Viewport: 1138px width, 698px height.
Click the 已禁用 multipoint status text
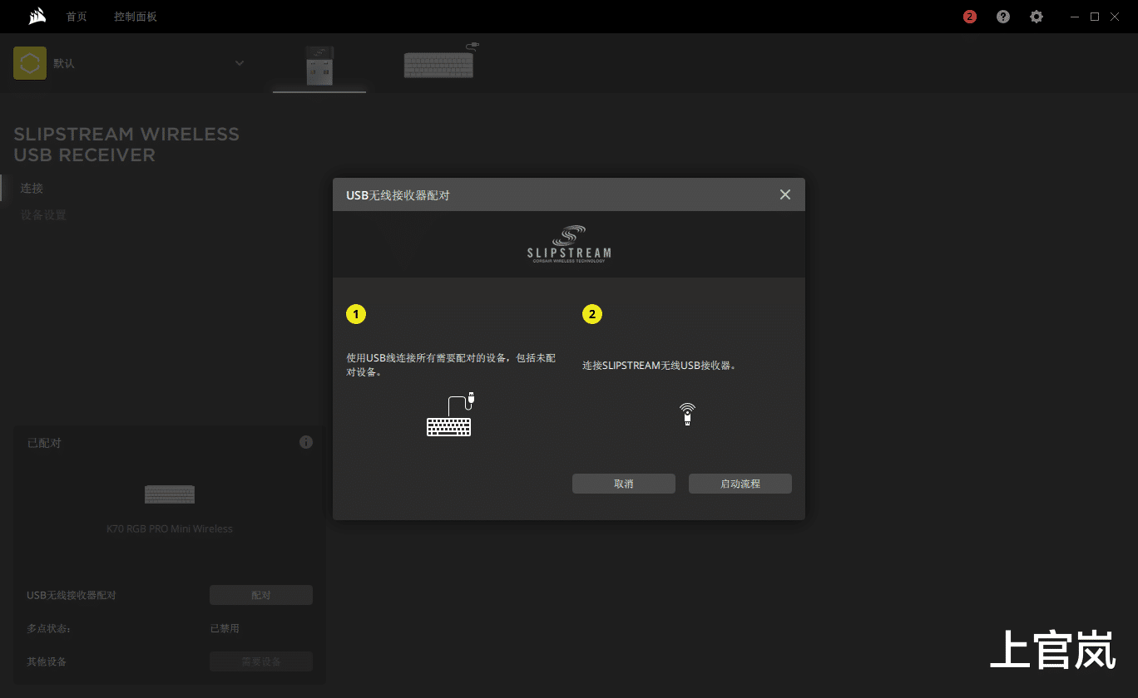[x=225, y=628]
